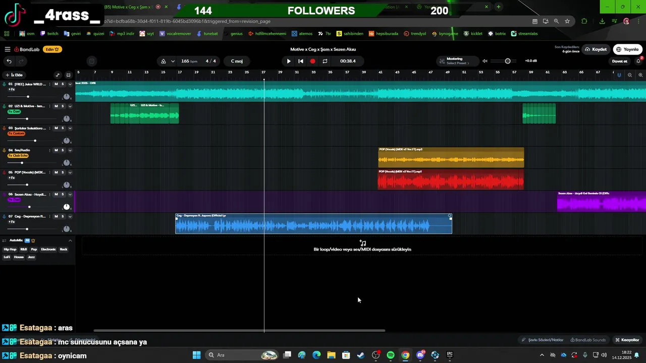Image resolution: width=646 pixels, height=363 pixels.
Task: Expand track 04 Ses/Audio chevron
Action: coord(70,150)
